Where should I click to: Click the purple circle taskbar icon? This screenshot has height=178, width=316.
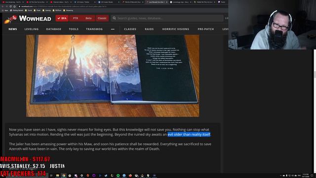pyautogui.click(x=94, y=176)
